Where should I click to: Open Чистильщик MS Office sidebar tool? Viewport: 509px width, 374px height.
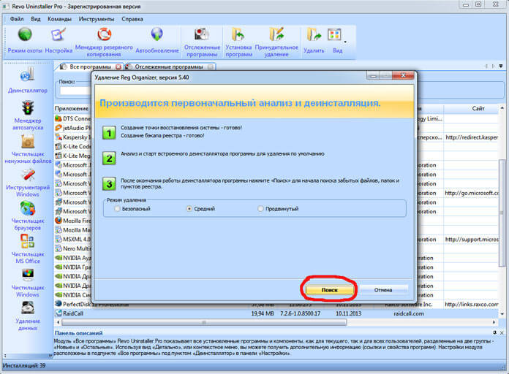tap(28, 249)
